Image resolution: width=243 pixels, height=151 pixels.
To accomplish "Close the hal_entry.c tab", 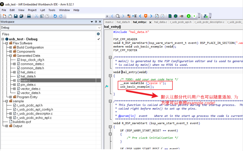I will pos(150,22).
